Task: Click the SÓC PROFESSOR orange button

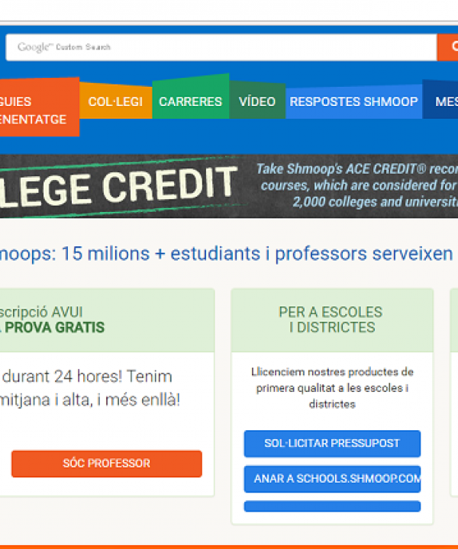Action: 107,464
